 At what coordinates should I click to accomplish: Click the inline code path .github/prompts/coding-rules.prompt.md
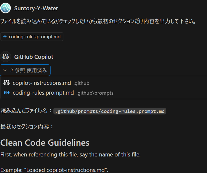[109, 111]
